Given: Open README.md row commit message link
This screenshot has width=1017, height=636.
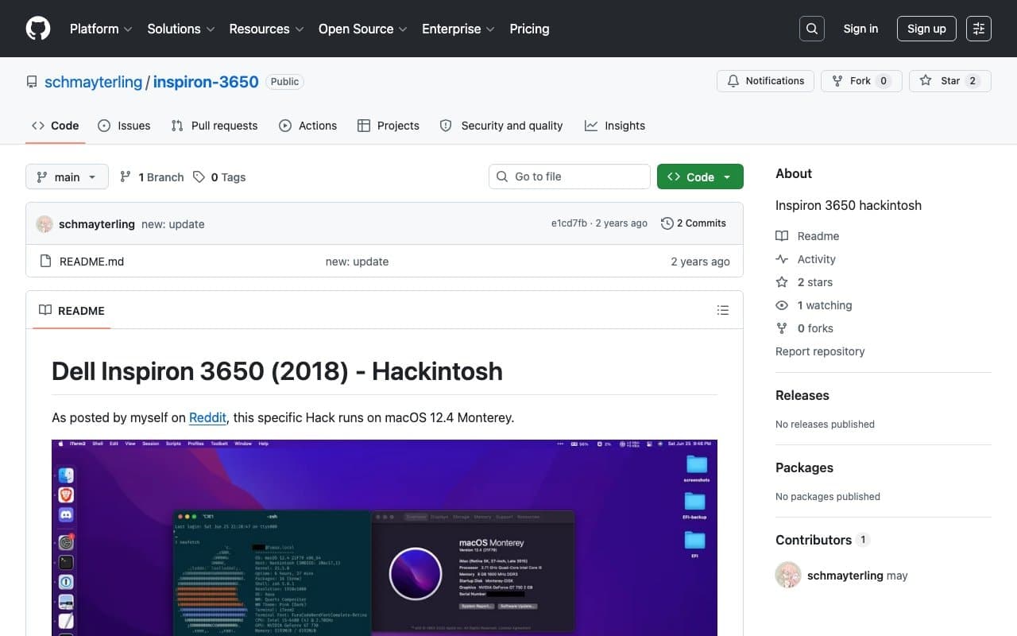Looking at the screenshot, I should pos(357,262).
